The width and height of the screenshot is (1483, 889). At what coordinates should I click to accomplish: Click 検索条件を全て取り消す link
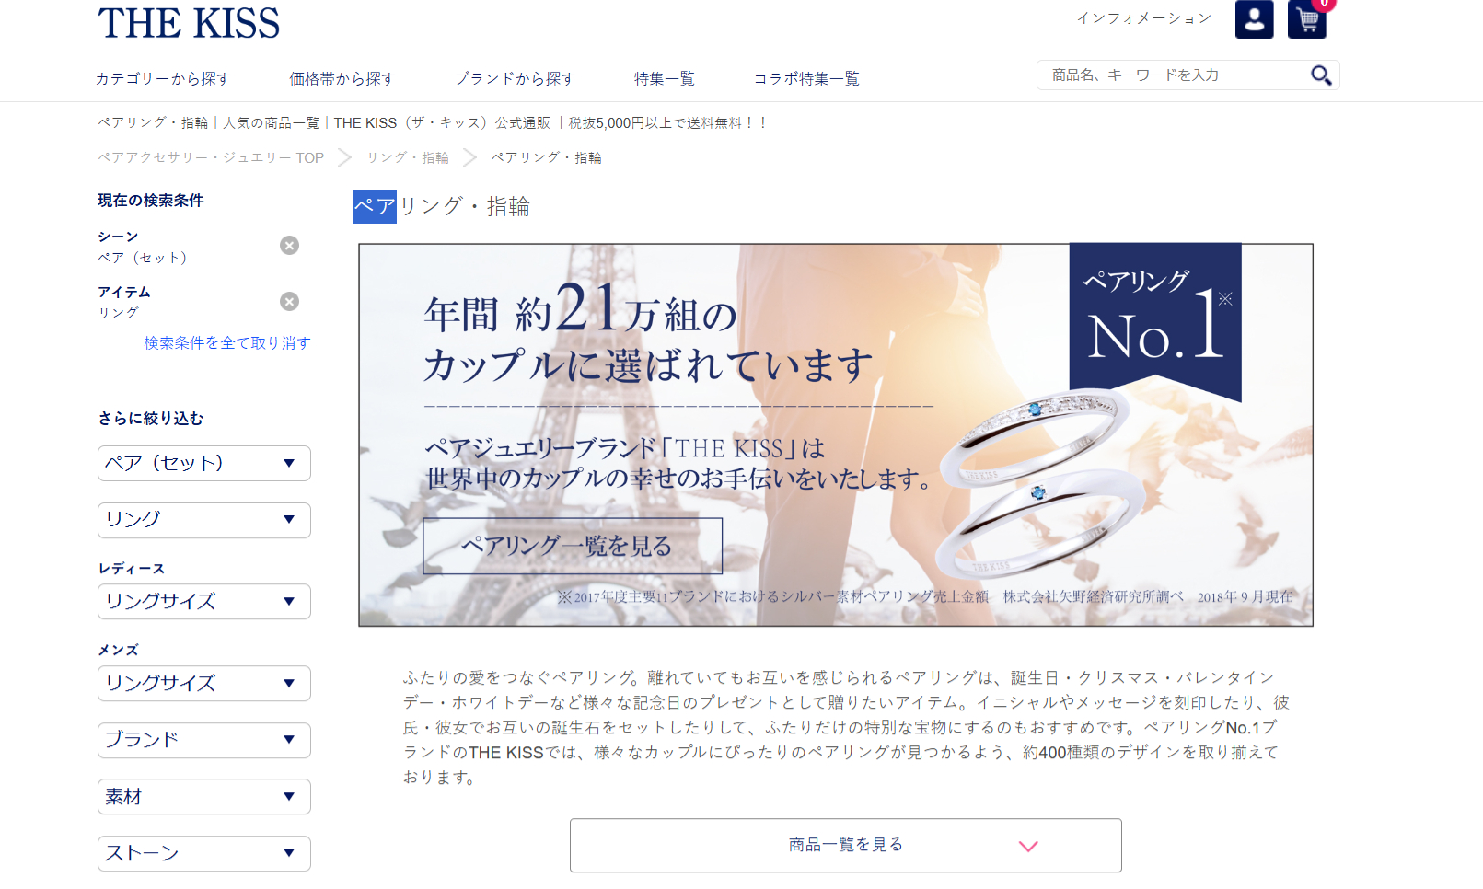[x=227, y=343]
